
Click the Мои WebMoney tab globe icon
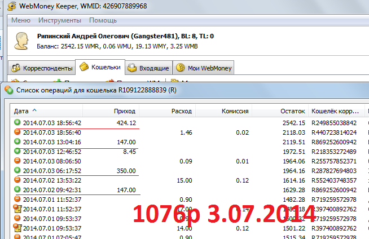(181, 68)
